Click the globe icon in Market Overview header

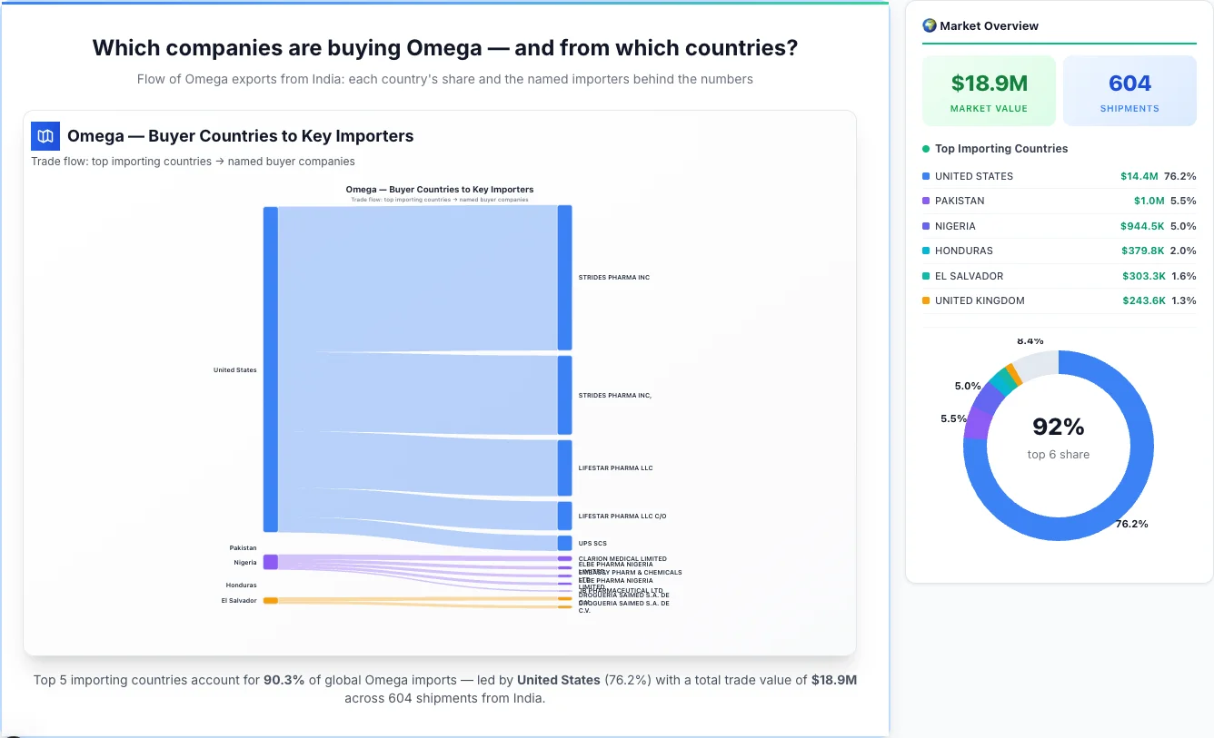pyautogui.click(x=930, y=25)
